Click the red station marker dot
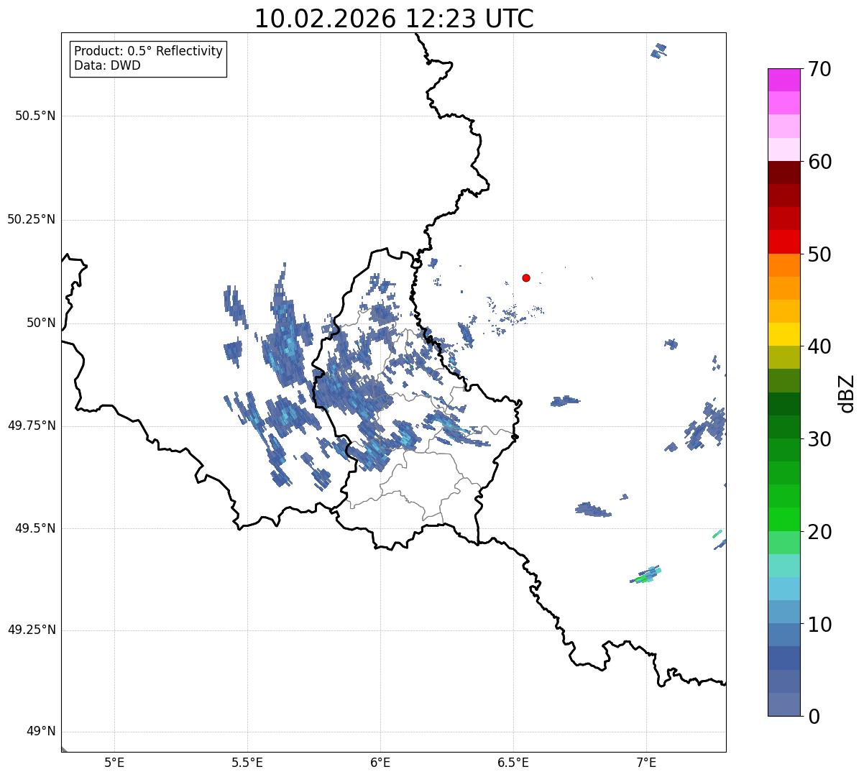 click(526, 277)
